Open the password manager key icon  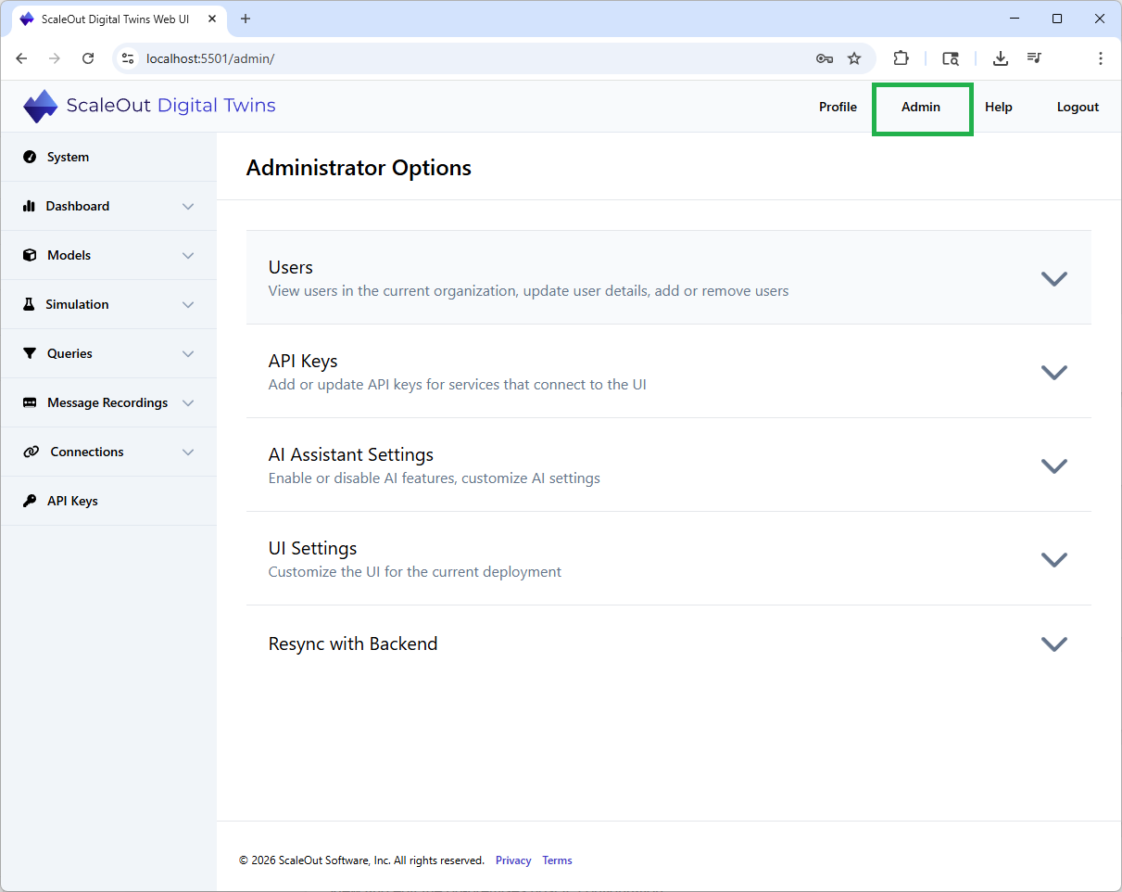(825, 58)
